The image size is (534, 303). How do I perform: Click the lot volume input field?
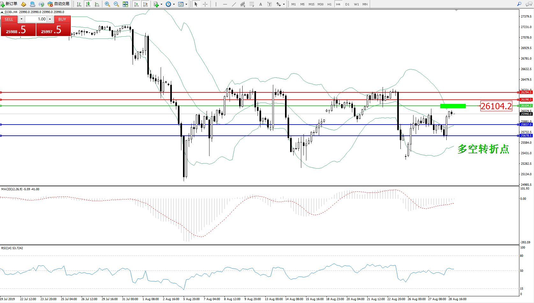coord(36,19)
